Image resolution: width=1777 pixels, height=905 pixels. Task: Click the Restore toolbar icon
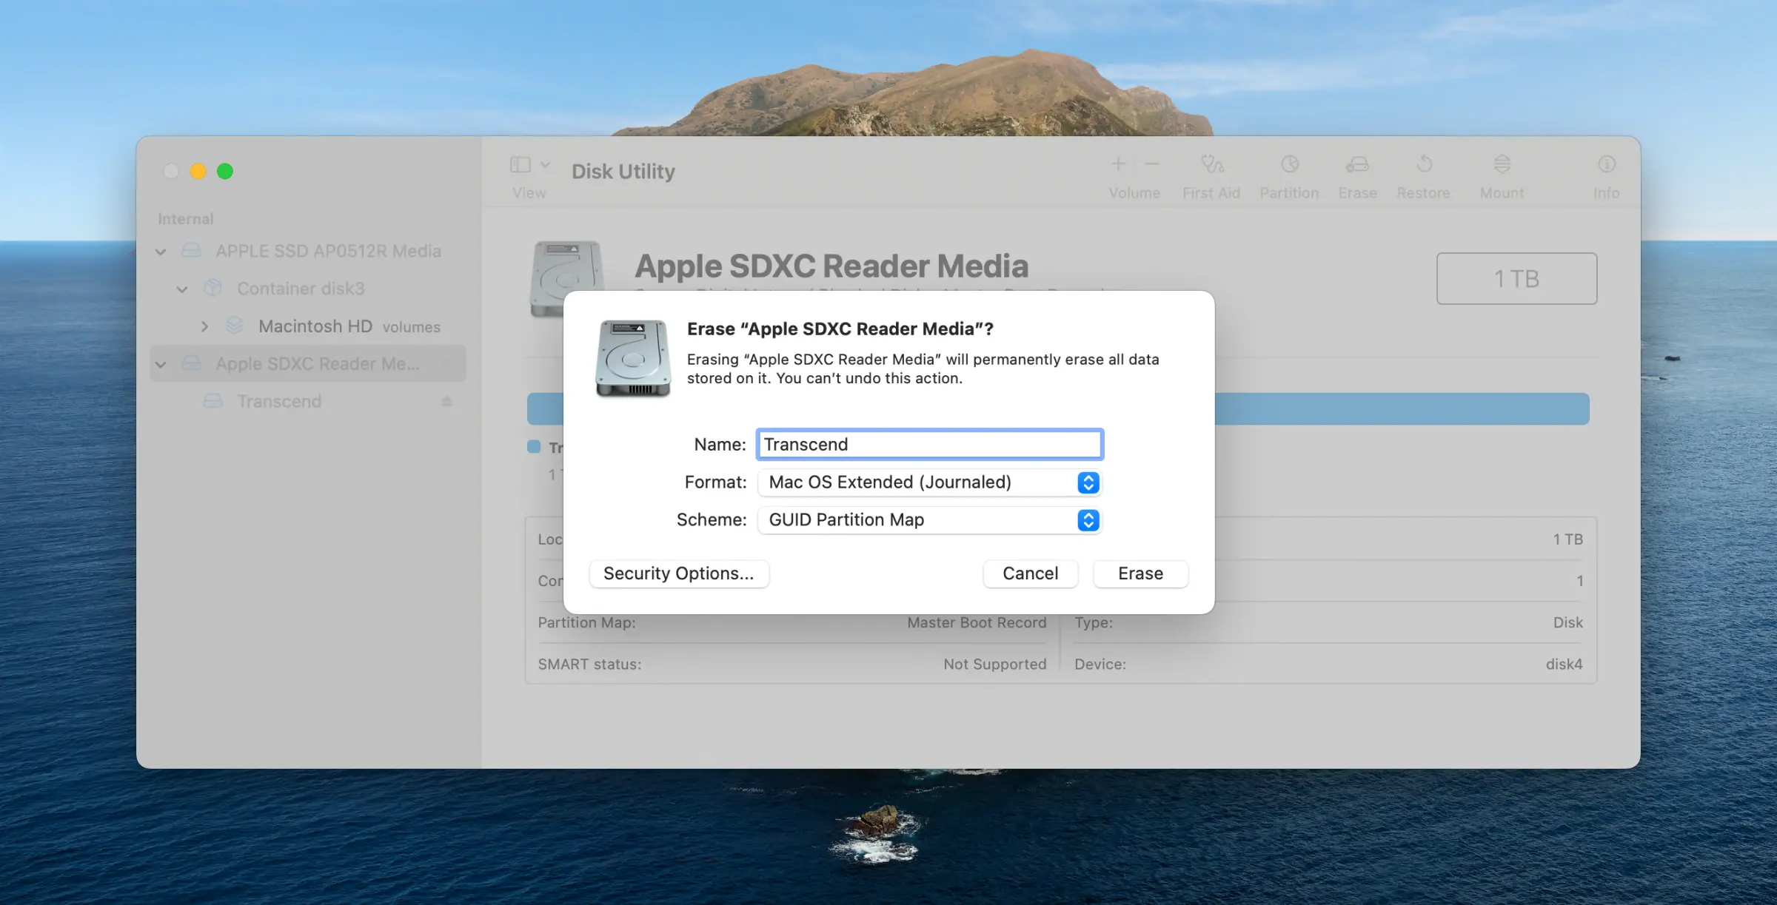[x=1424, y=164]
